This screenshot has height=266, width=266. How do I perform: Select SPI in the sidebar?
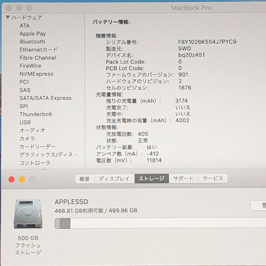(x=24, y=106)
